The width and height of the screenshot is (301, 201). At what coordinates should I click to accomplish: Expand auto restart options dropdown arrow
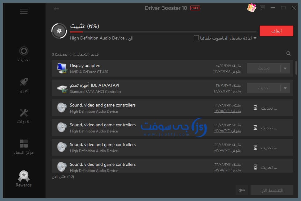point(255,38)
